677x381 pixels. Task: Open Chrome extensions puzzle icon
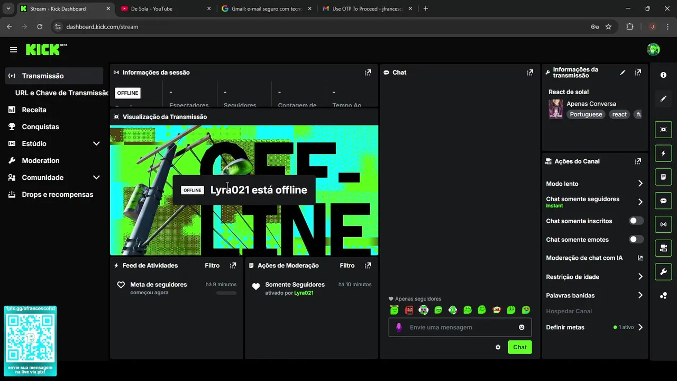pyautogui.click(x=629, y=26)
